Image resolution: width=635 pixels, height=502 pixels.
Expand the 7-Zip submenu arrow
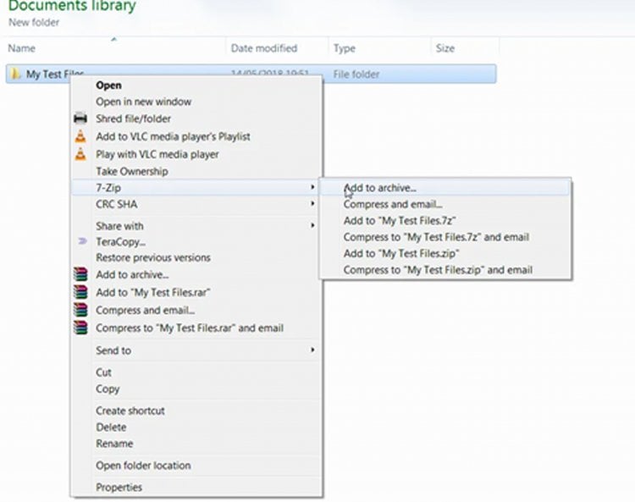click(x=312, y=187)
